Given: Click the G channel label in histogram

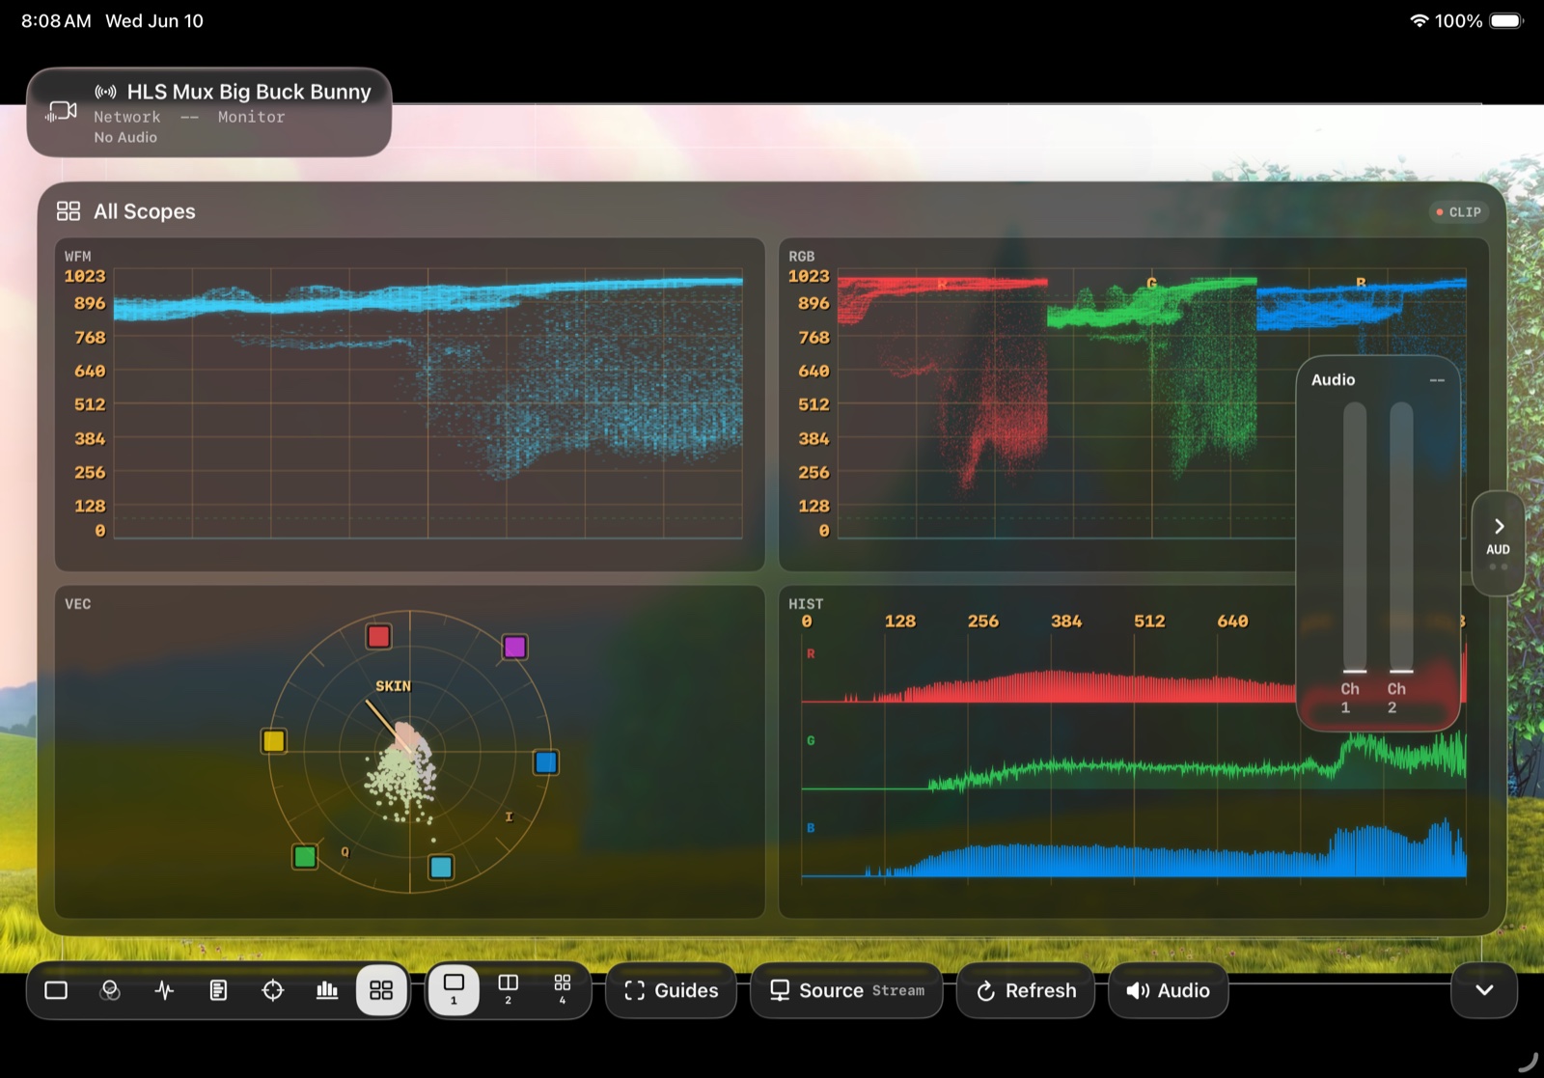Looking at the screenshot, I should [x=811, y=740].
